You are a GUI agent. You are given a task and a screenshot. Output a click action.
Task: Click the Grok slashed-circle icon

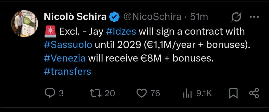pos(237,17)
